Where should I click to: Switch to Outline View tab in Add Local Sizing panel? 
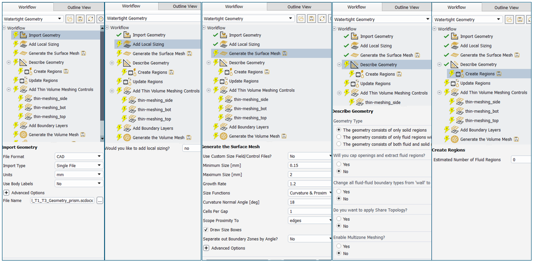[179, 6]
